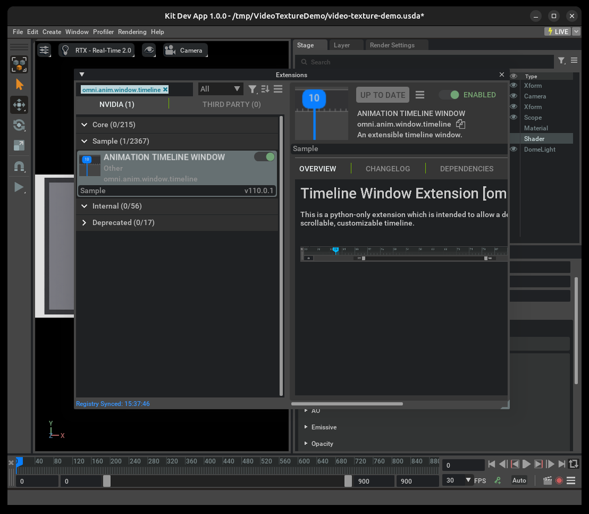
Task: Click the blue timeline playhead marker
Action: [19, 461]
